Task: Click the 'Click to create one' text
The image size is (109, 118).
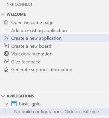Action: [x=82, y=112]
